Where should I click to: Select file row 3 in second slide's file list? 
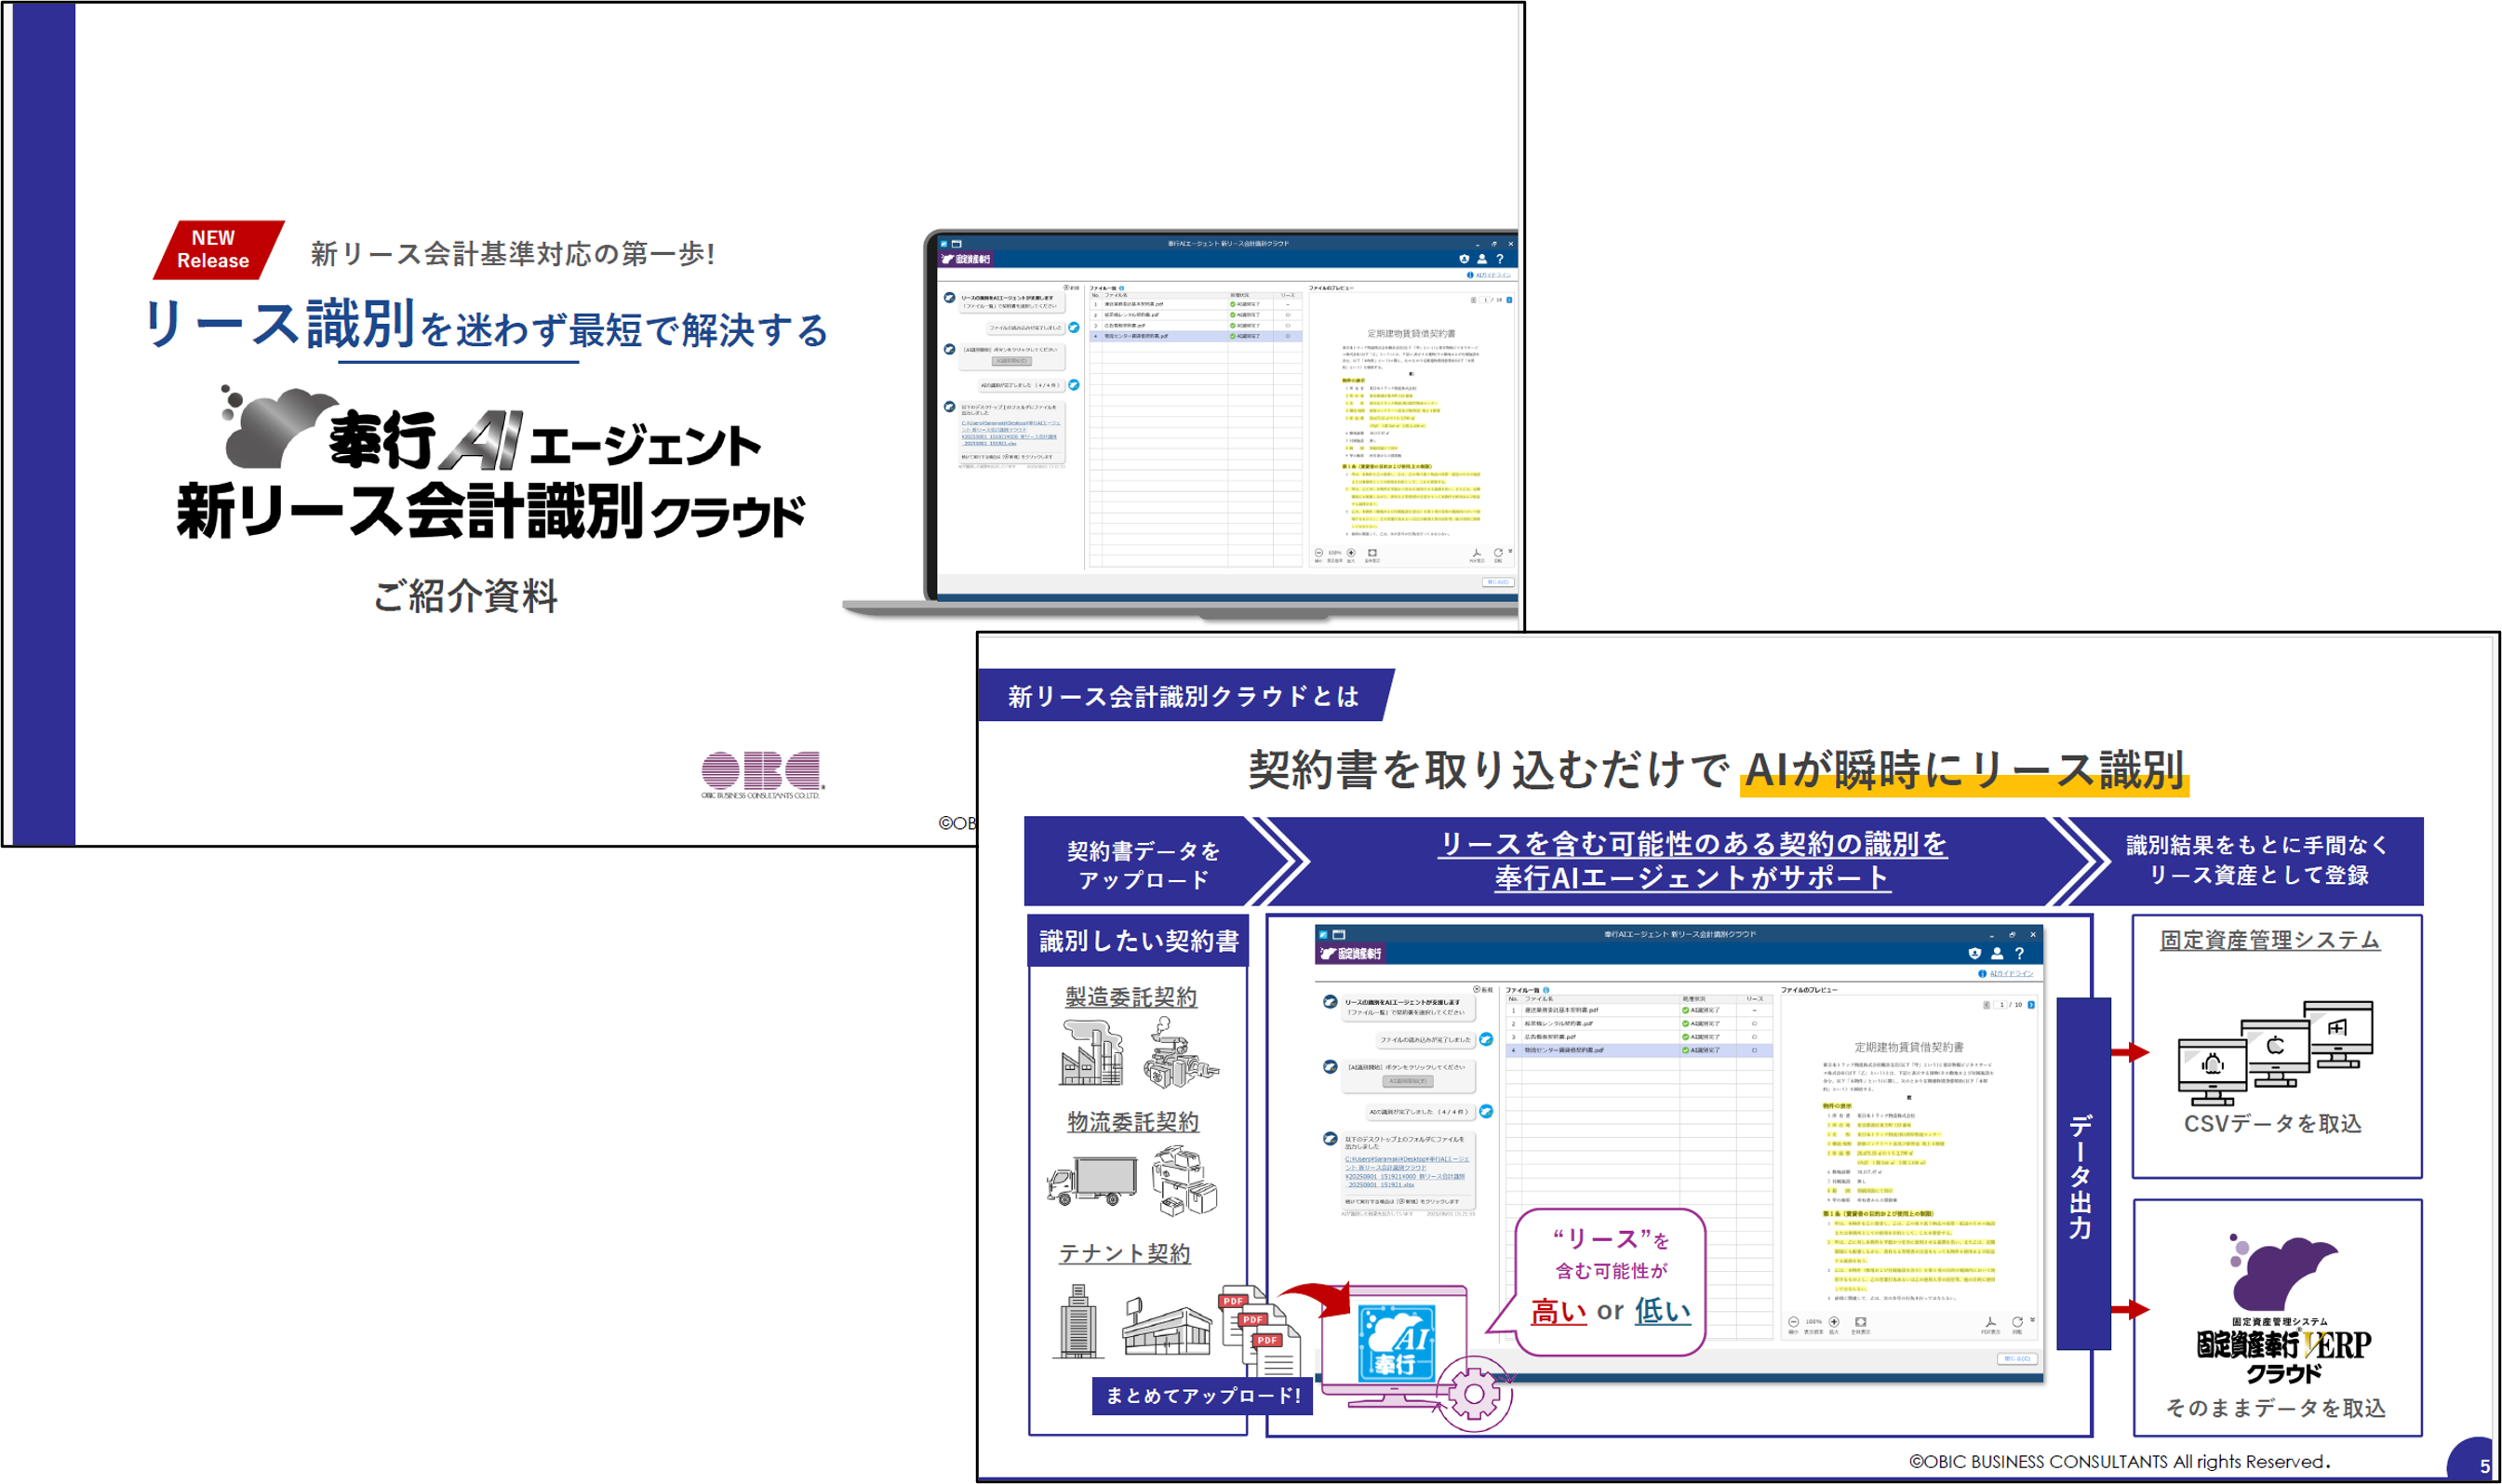coord(1640,1036)
